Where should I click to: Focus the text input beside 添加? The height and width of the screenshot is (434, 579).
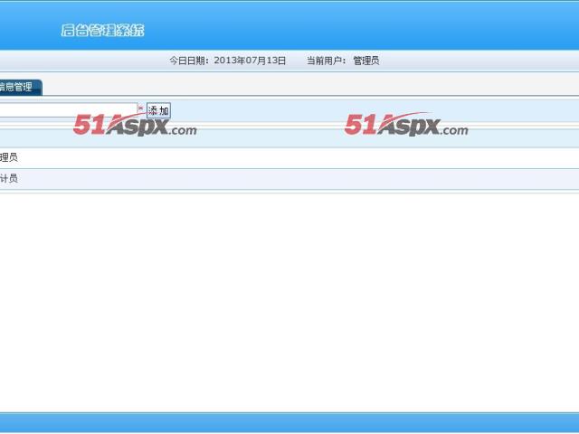click(69, 110)
